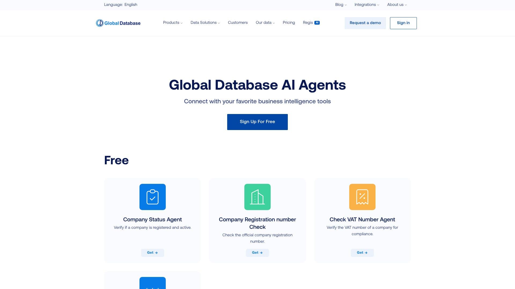Get the Company Registration number Check agent
The width and height of the screenshot is (515, 289).
point(257,253)
